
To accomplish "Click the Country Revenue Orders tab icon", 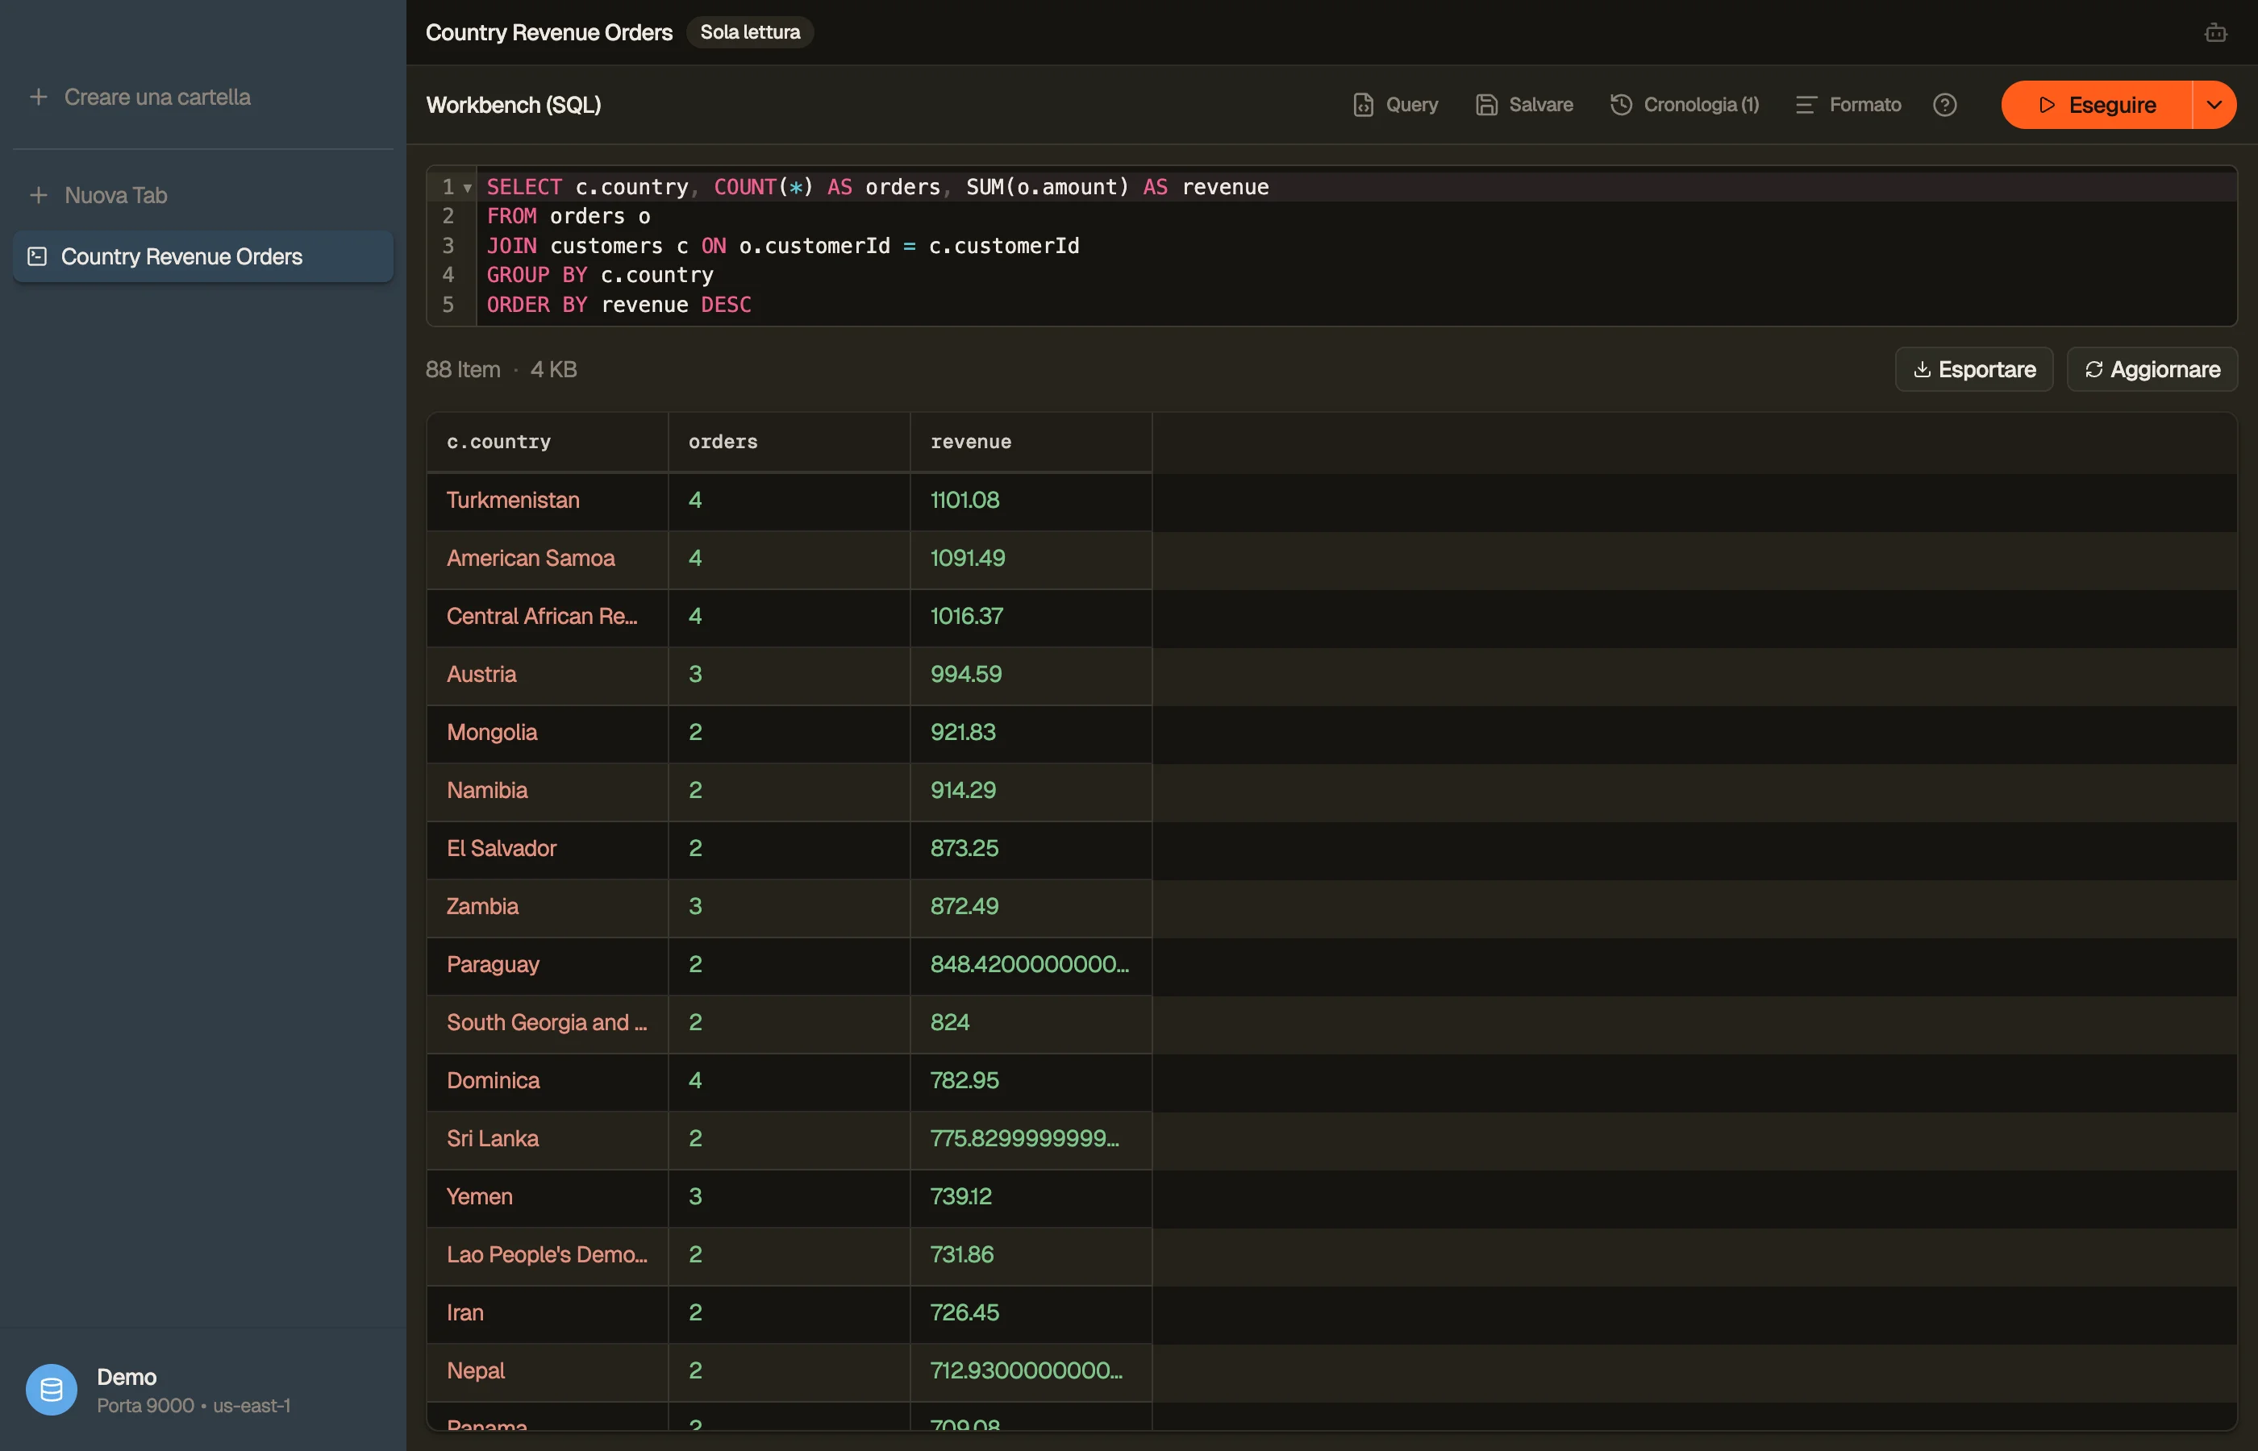I will pyautogui.click(x=38, y=256).
